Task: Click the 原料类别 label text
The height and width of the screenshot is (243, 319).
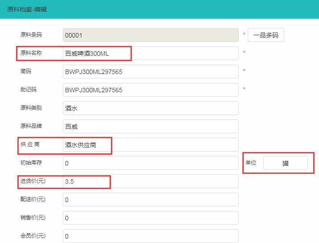Action: (31, 107)
